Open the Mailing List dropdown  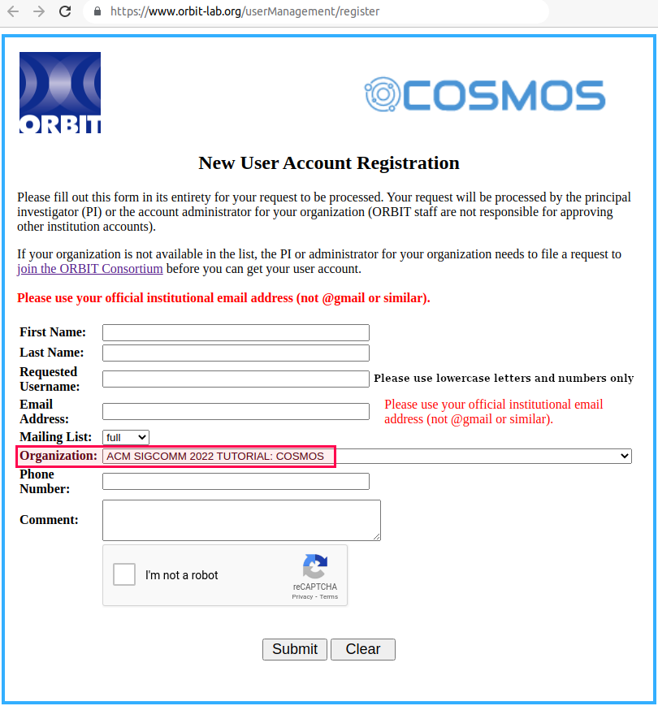[x=125, y=437]
